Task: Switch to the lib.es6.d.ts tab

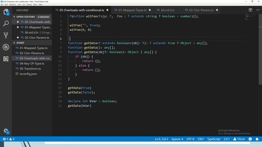Action: (x=167, y=10)
